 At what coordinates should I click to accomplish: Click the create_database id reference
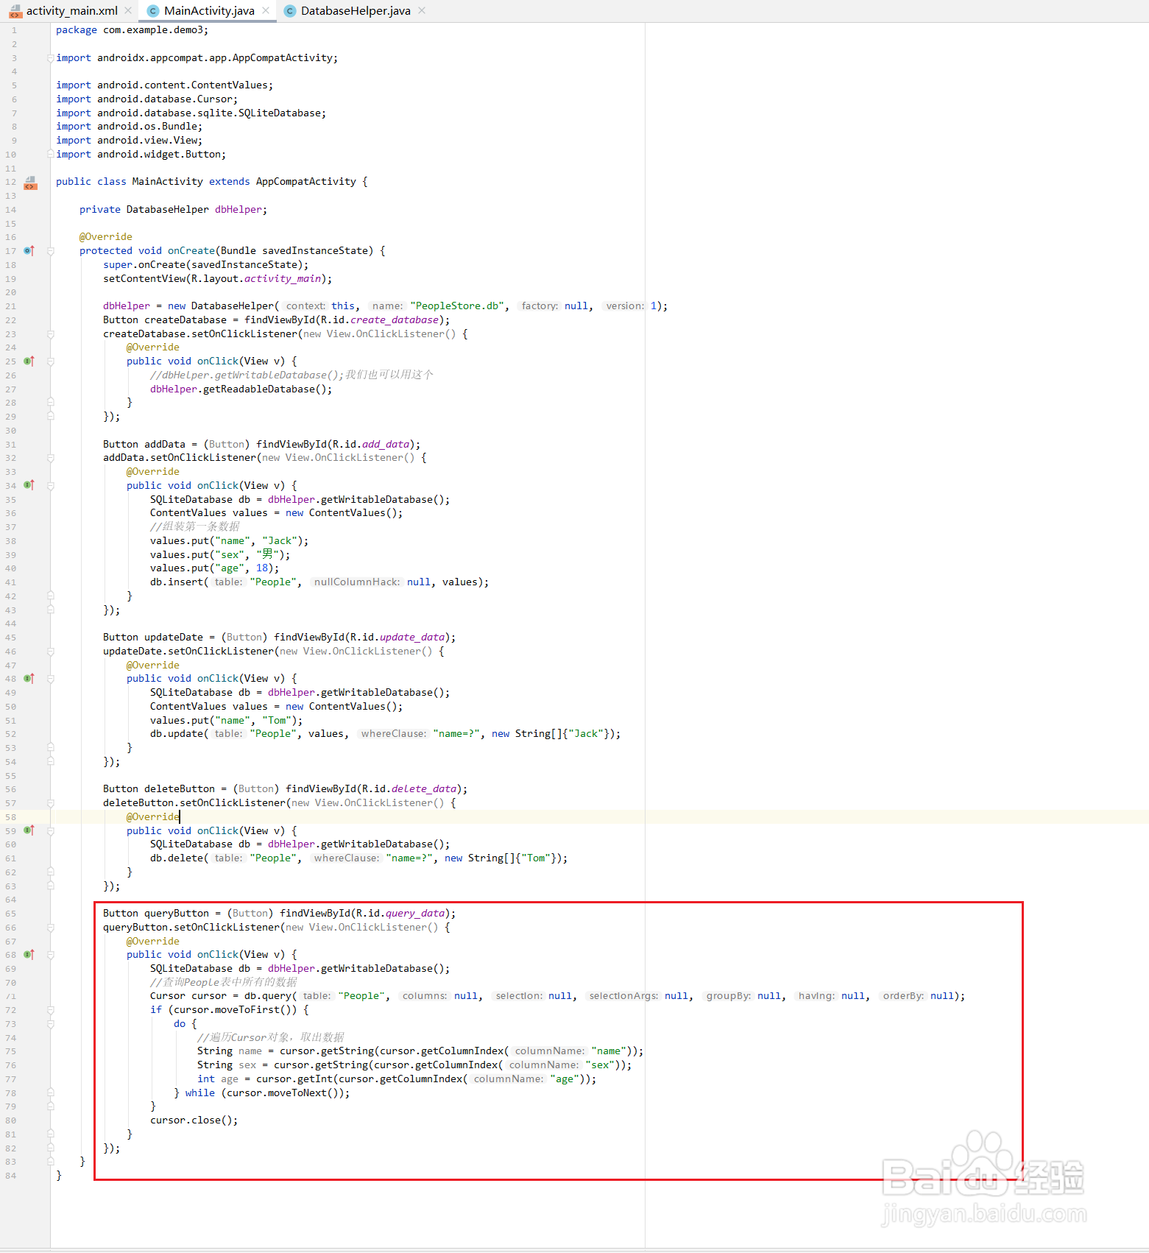click(395, 320)
